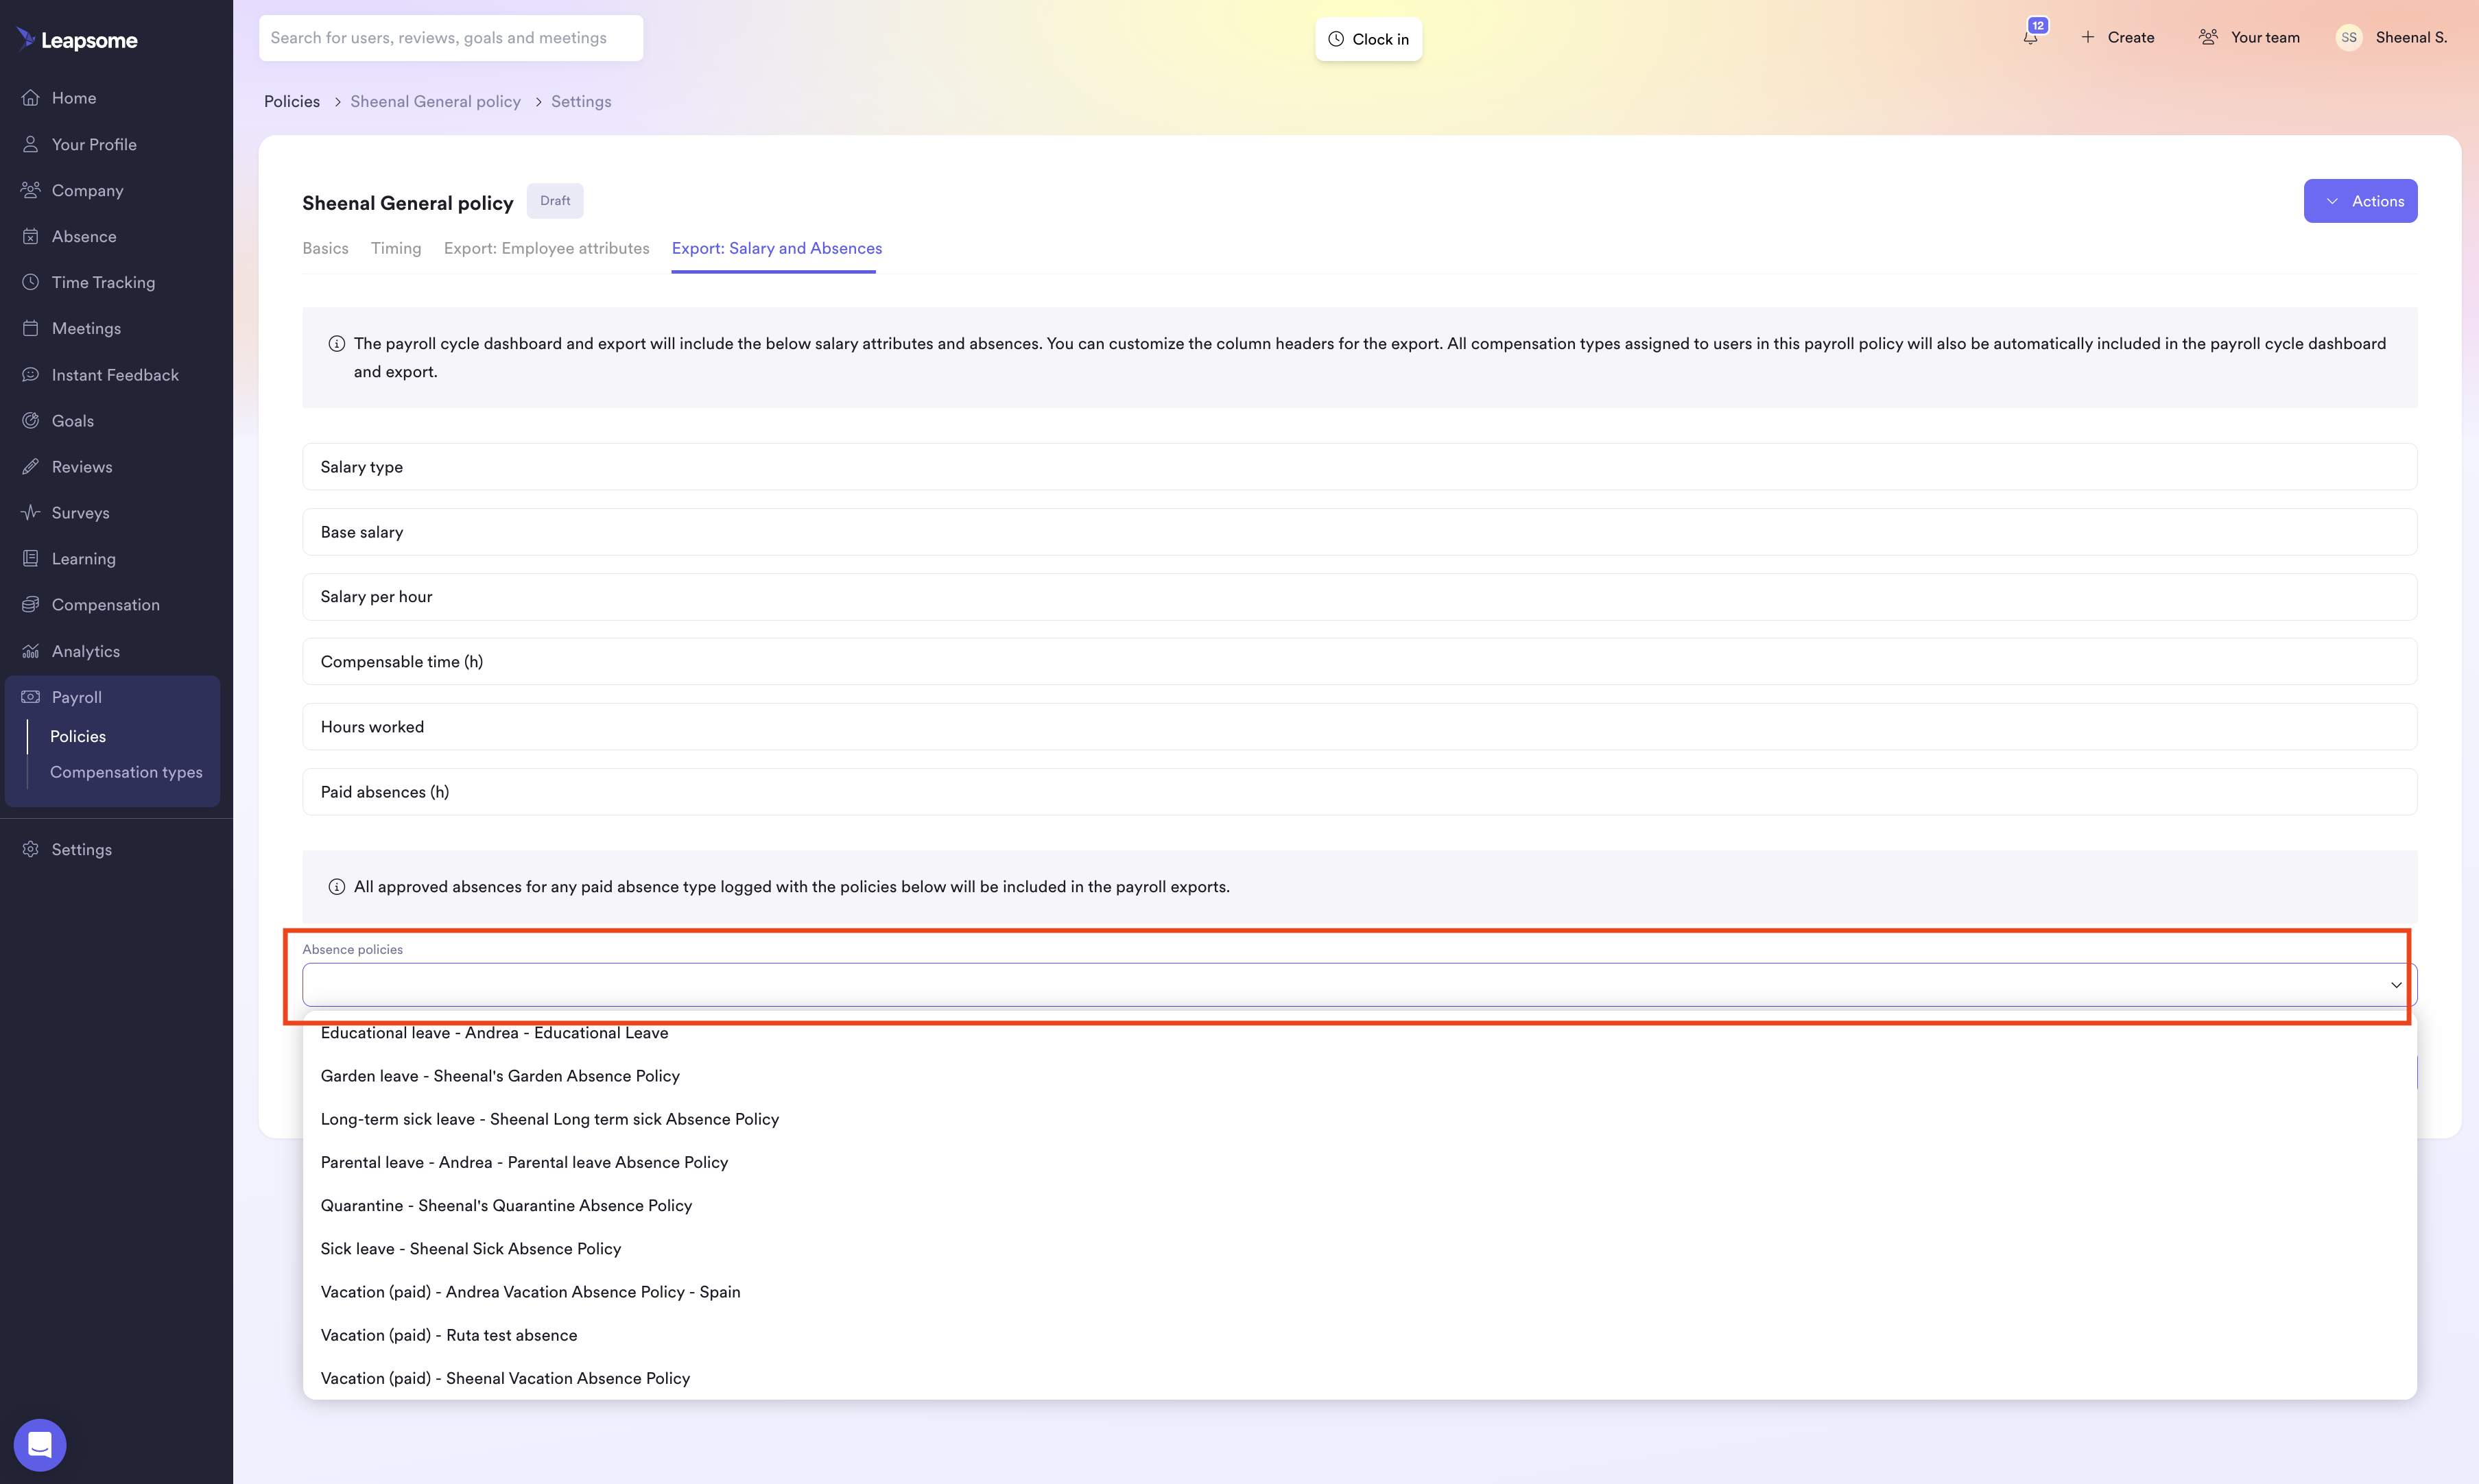This screenshot has height=1484, width=2479.
Task: Click the Absence calendar icon
Action: (x=31, y=236)
